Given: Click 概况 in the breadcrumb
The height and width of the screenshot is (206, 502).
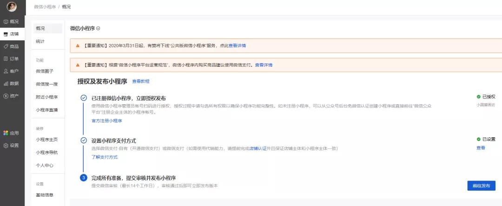Looking at the screenshot, I should pos(66,6).
